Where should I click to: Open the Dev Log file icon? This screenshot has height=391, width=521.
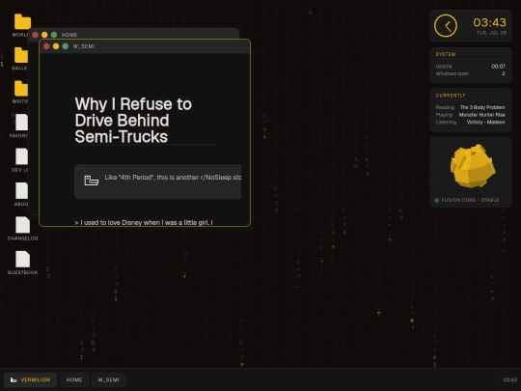click(21, 156)
